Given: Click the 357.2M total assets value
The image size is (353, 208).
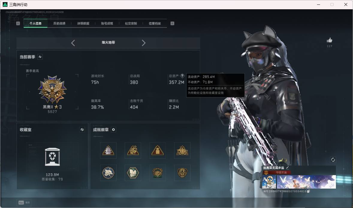Looking at the screenshot, I should tap(176, 82).
